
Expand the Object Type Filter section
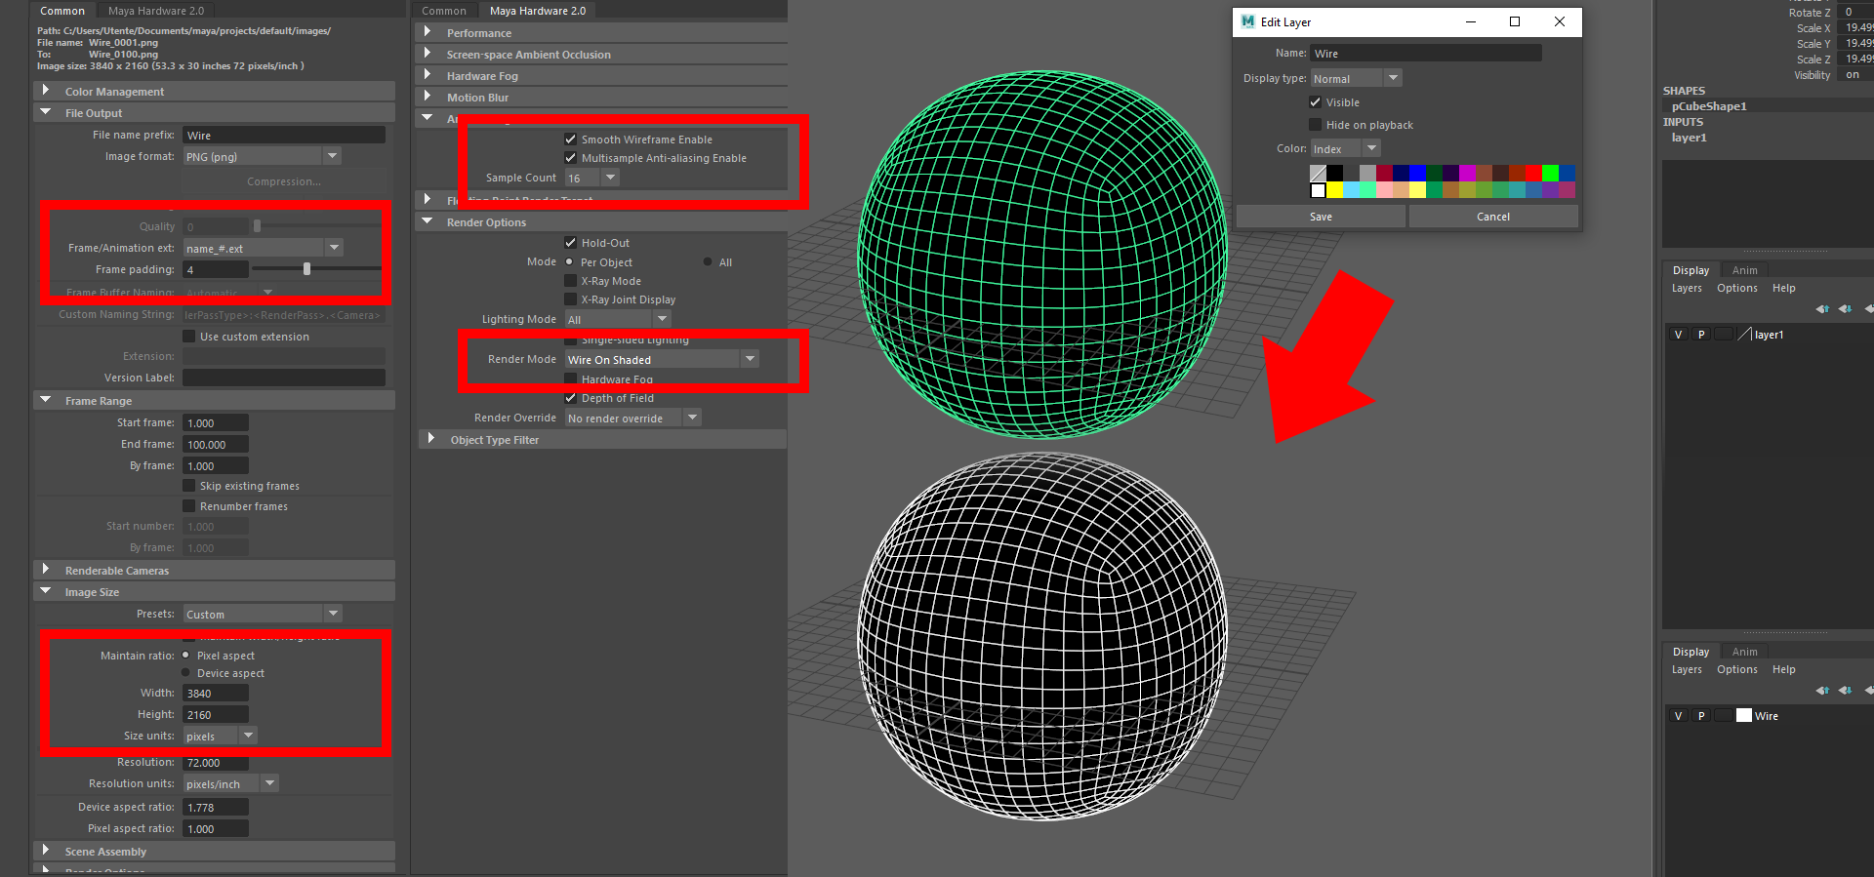pyautogui.click(x=430, y=439)
